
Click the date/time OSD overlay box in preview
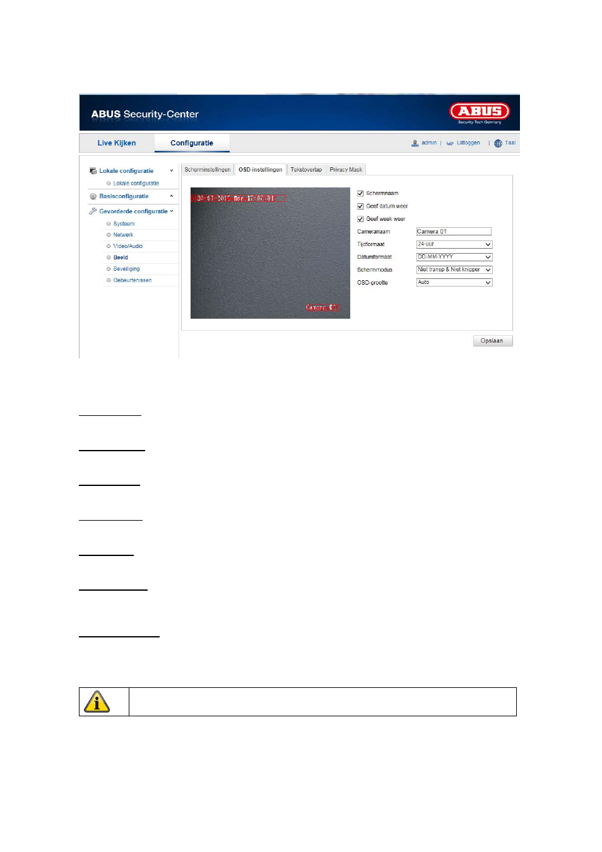coord(239,198)
